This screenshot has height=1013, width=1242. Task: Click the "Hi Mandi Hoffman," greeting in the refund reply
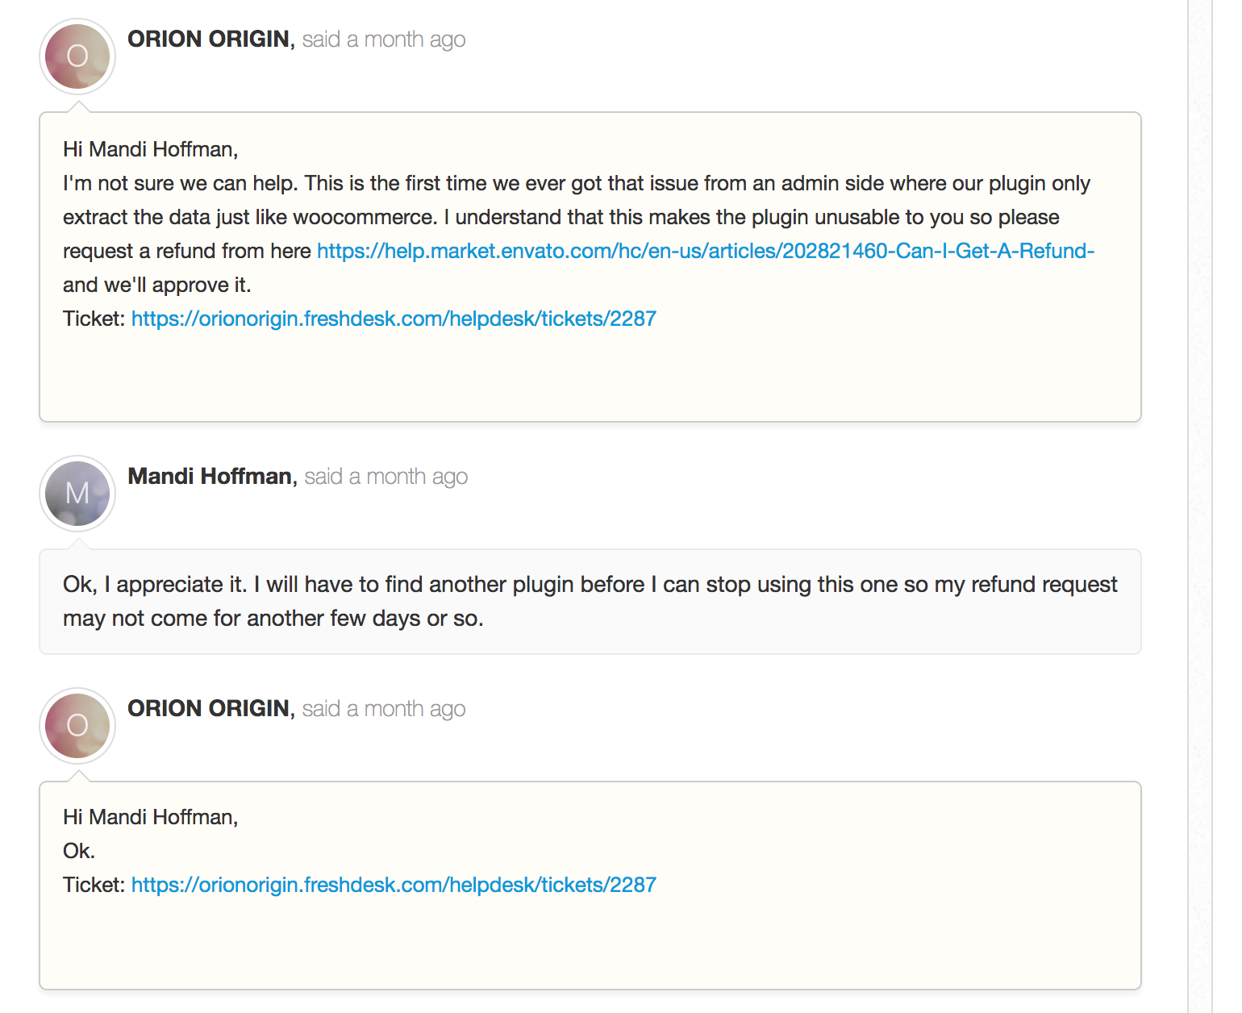(151, 149)
